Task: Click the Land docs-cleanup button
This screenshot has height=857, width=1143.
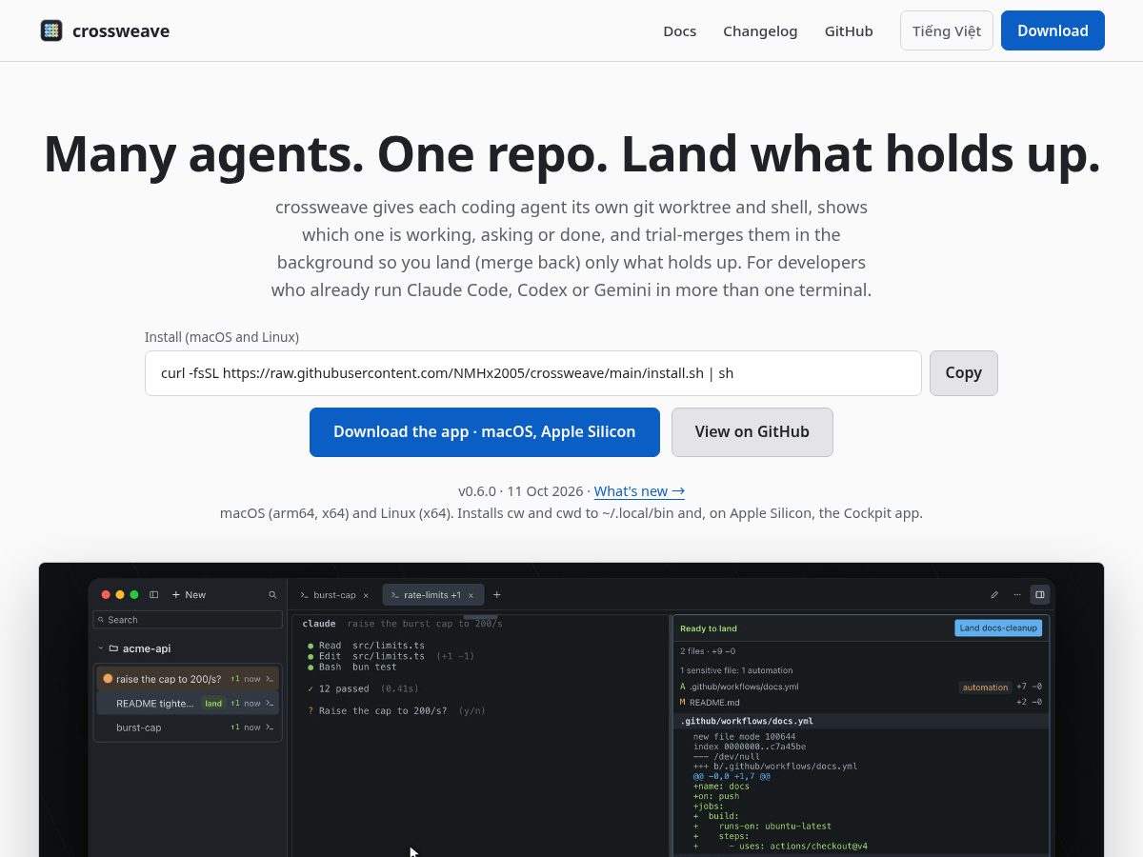Action: [x=998, y=628]
